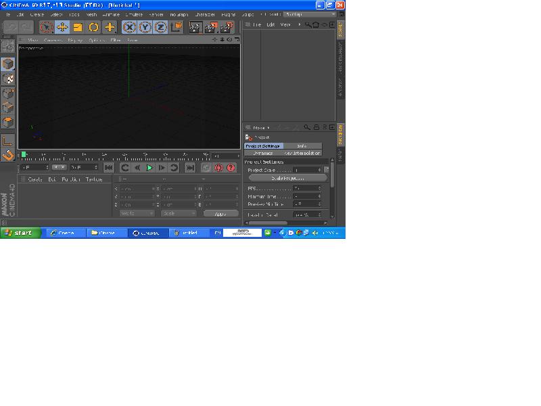
Task: Toggle Autokeying red button
Action: click(x=218, y=168)
